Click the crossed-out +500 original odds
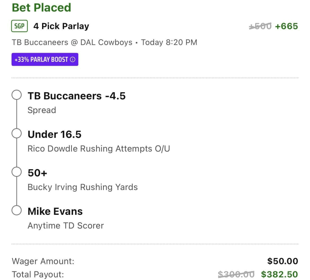 coord(260,26)
